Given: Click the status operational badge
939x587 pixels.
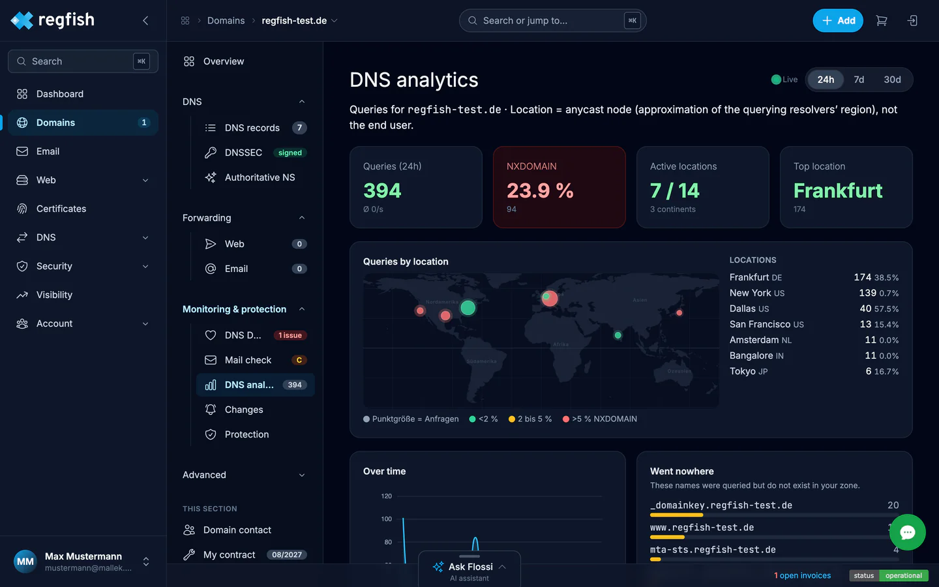Looking at the screenshot, I should (x=889, y=575).
